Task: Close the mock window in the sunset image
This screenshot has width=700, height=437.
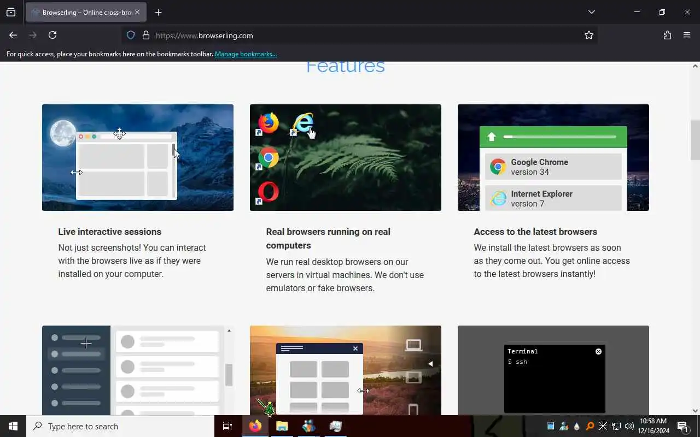Action: tap(355, 349)
